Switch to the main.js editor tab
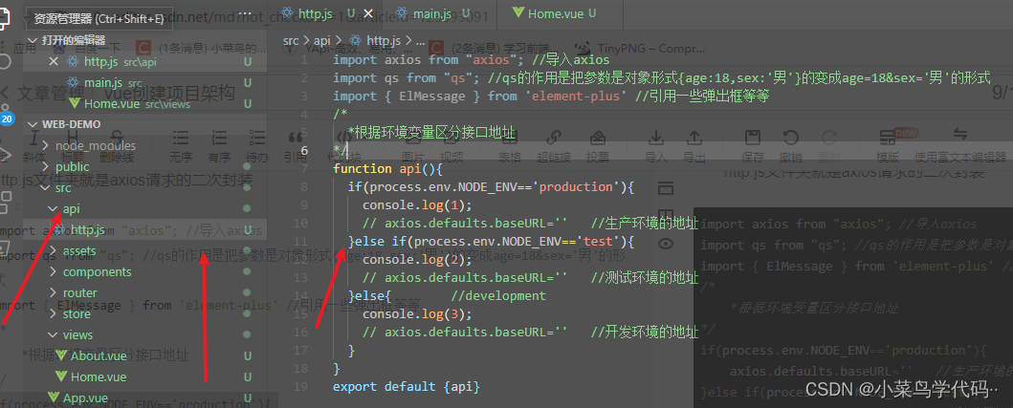1013x408 pixels. tap(437, 13)
